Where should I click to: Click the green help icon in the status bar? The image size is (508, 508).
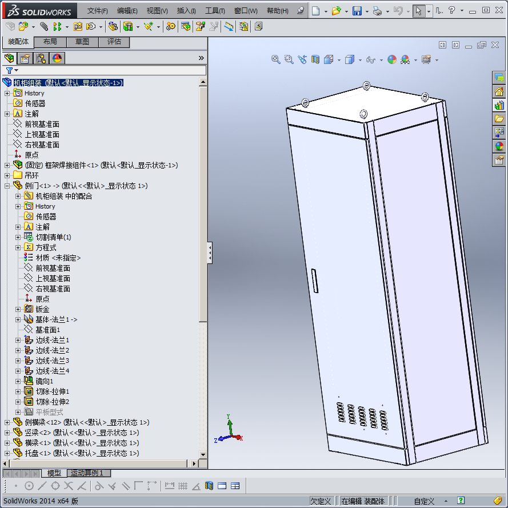tap(461, 501)
